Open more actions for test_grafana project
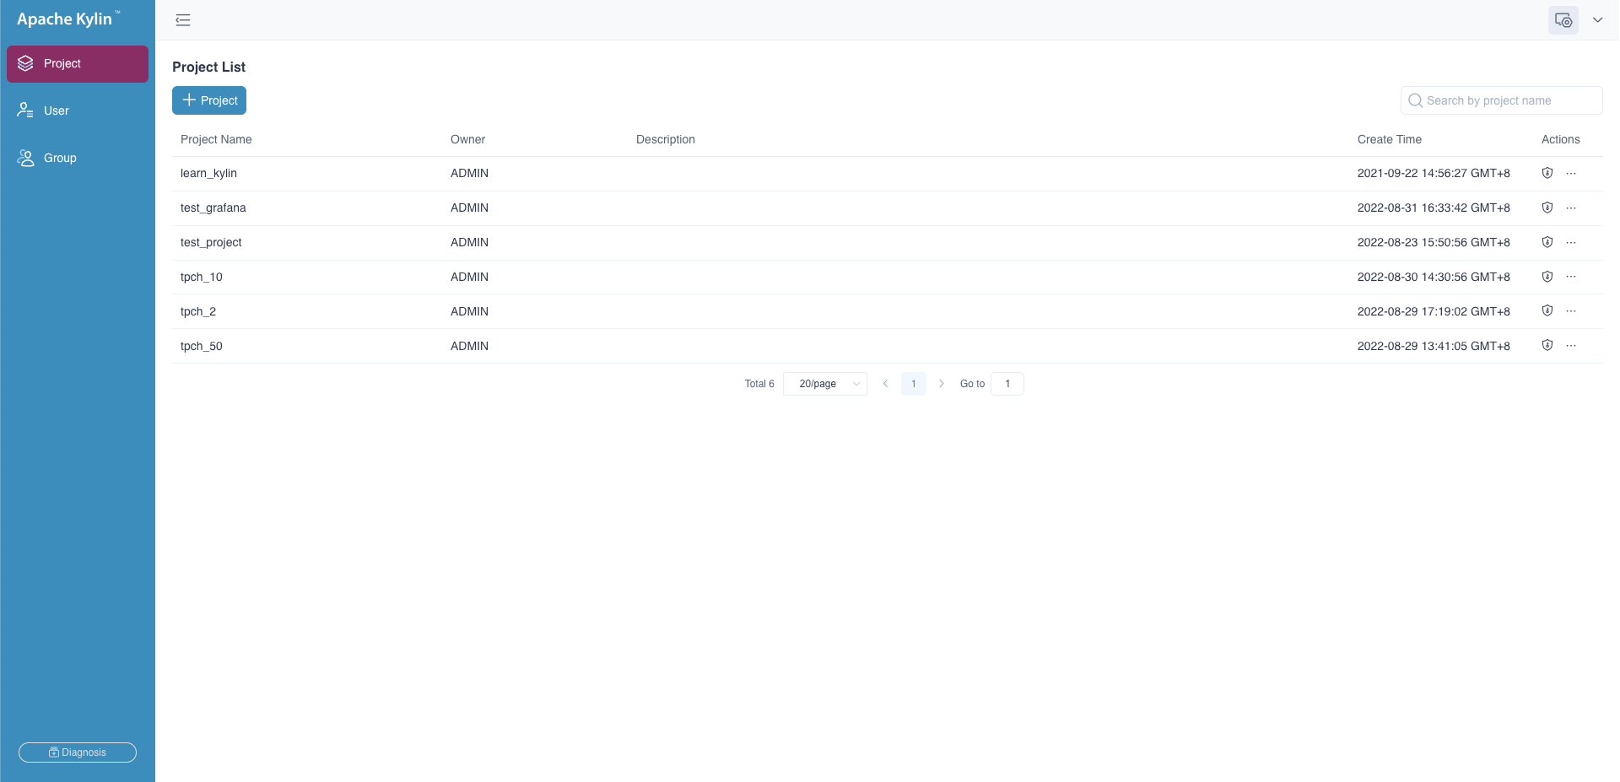The width and height of the screenshot is (1620, 782). click(x=1570, y=208)
